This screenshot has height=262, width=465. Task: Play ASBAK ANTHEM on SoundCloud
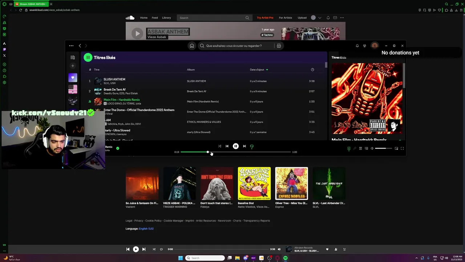click(137, 33)
